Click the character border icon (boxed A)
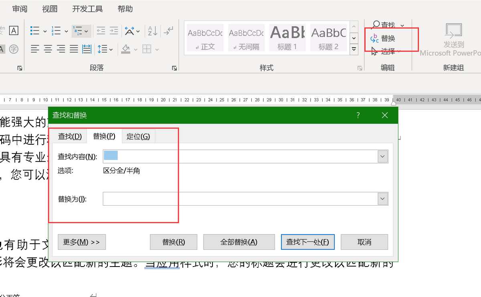The width and height of the screenshot is (481, 297). [14, 31]
